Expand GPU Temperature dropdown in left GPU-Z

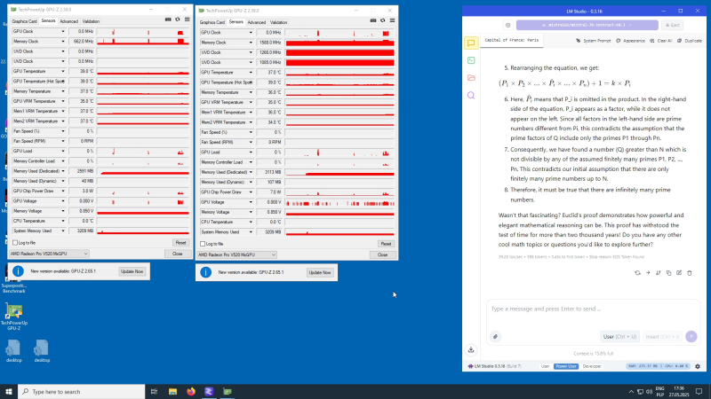pos(63,72)
